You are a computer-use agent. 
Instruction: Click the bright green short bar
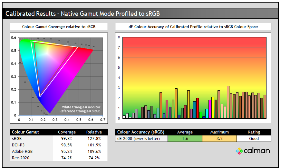[200, 115]
